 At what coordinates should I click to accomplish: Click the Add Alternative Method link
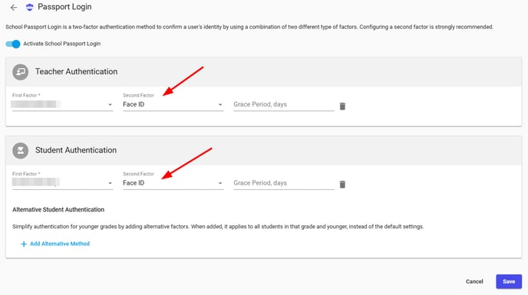(x=60, y=244)
